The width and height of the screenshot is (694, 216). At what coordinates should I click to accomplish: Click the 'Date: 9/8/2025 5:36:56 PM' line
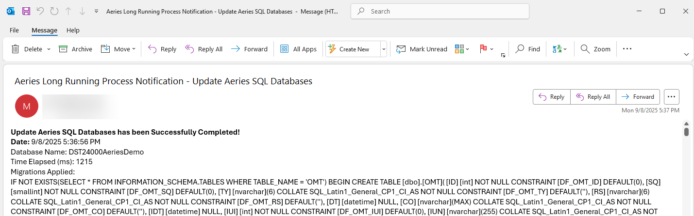pos(55,142)
